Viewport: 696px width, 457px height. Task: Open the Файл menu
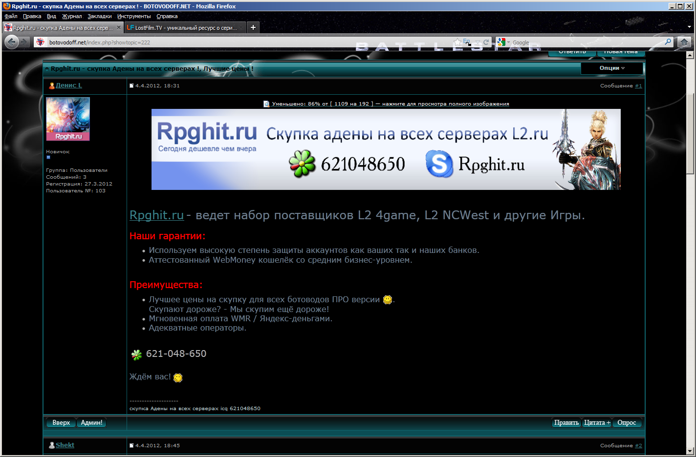coord(11,16)
